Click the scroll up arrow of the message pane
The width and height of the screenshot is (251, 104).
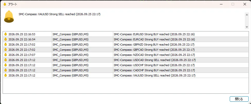click(247, 14)
